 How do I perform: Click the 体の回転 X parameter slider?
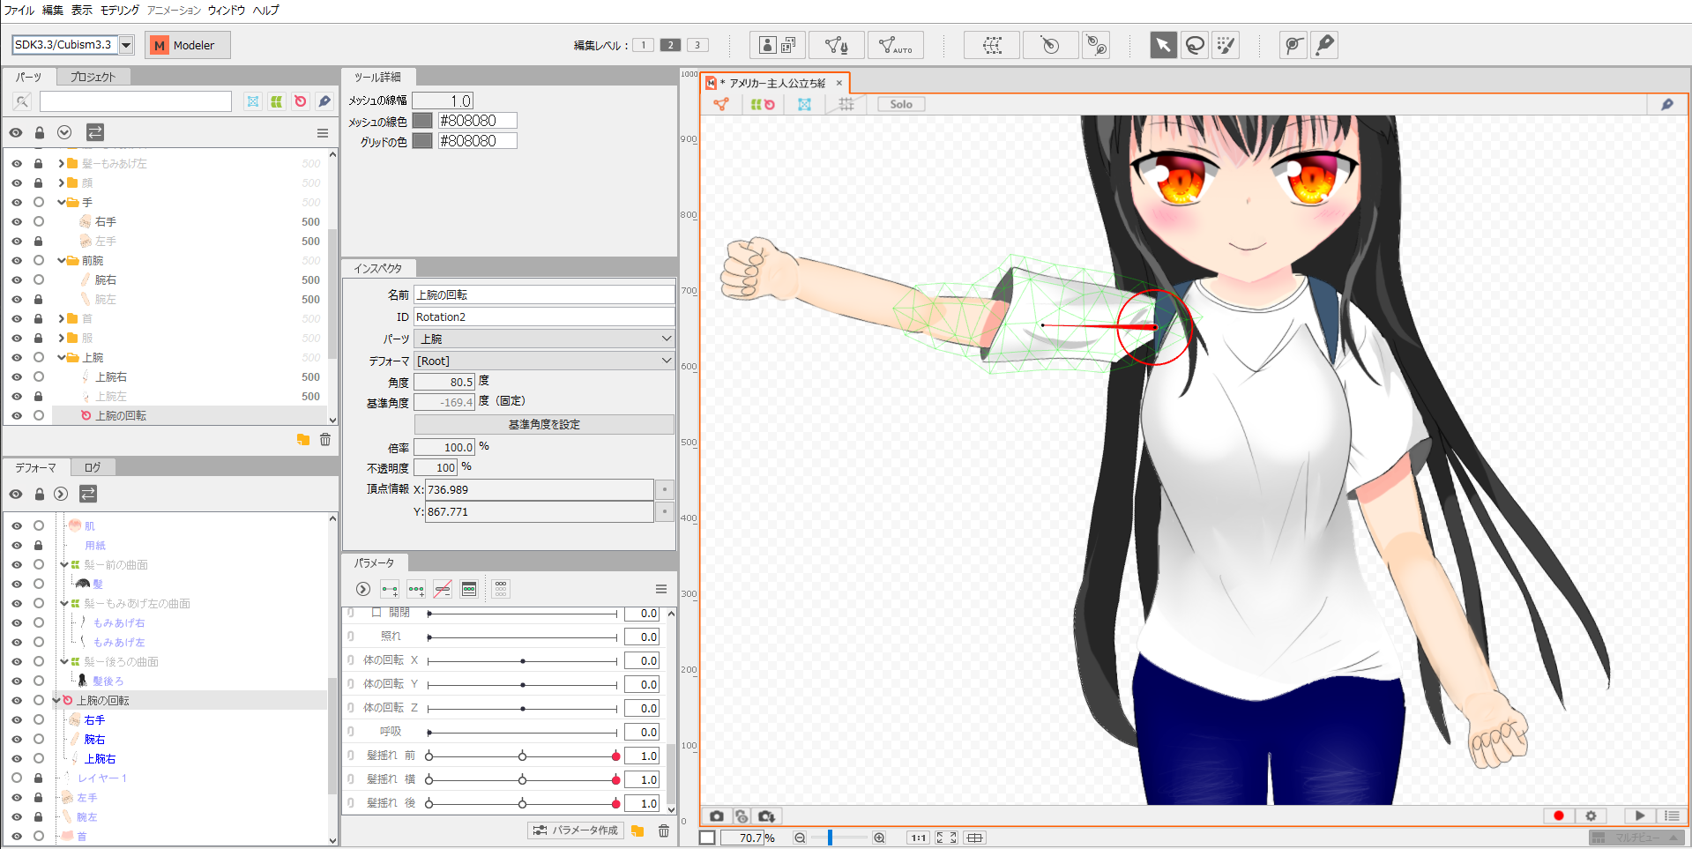523,661
